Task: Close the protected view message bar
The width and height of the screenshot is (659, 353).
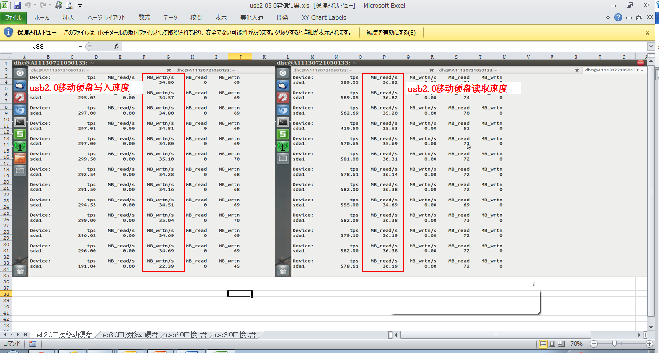Action: click(x=647, y=33)
